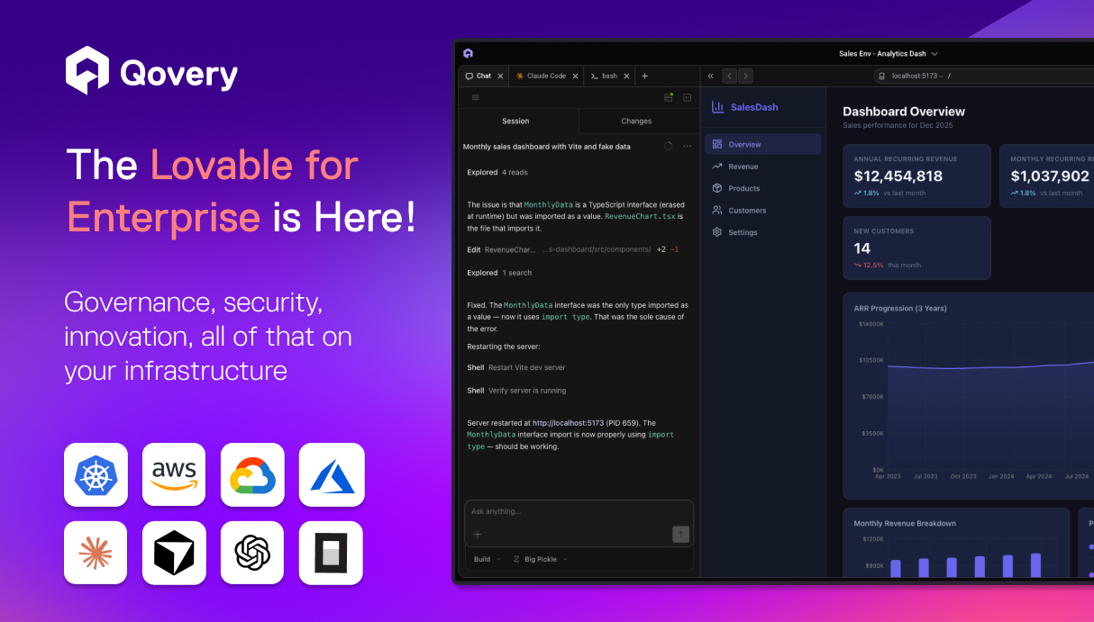1094x622 pixels.
Task: Click the black-and-white square logo tile
Action: tap(332, 553)
